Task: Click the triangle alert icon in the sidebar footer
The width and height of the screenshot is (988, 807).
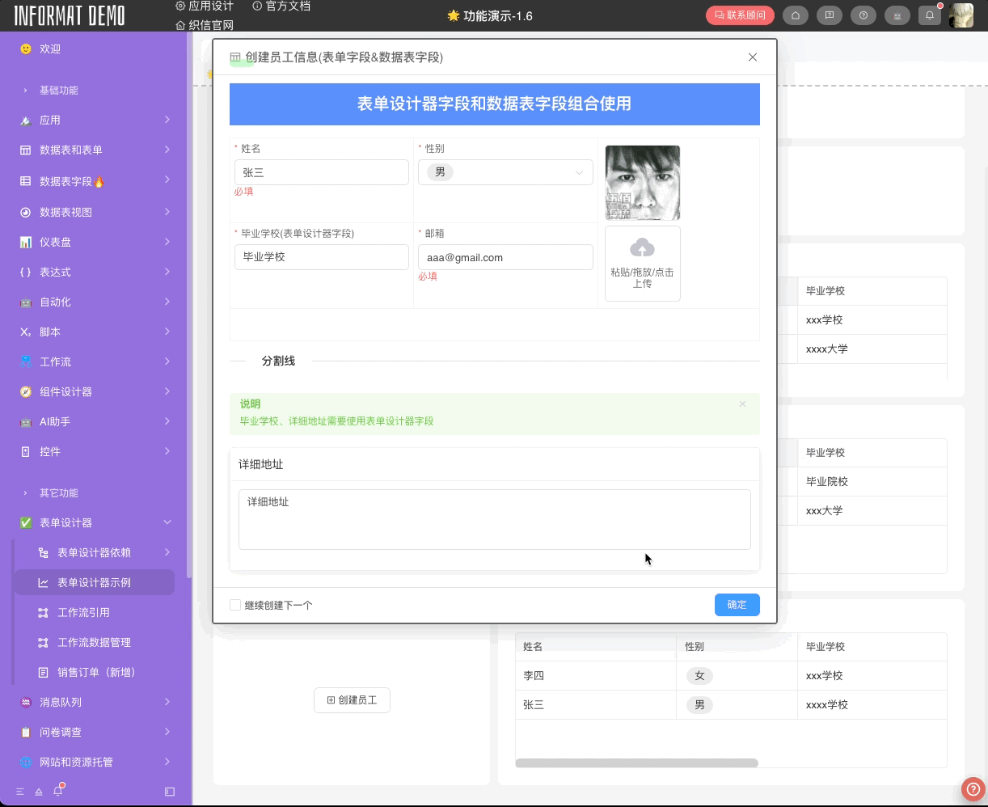Action: [x=38, y=792]
